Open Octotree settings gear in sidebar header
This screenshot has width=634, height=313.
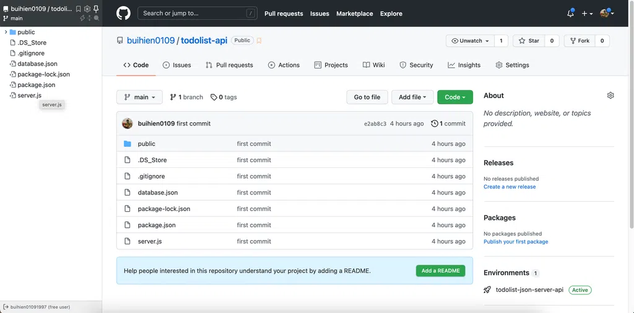(x=87, y=9)
